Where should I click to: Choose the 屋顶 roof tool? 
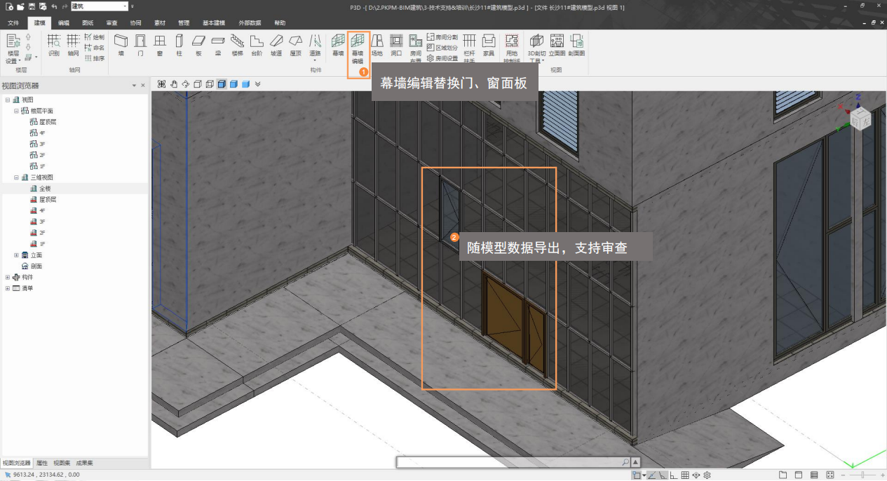[295, 46]
